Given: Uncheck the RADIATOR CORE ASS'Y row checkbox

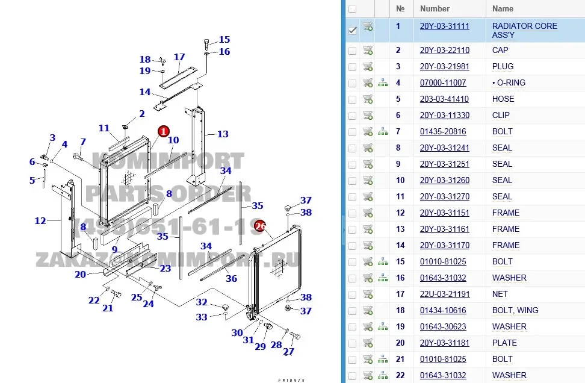Looking at the screenshot, I should pos(352,31).
